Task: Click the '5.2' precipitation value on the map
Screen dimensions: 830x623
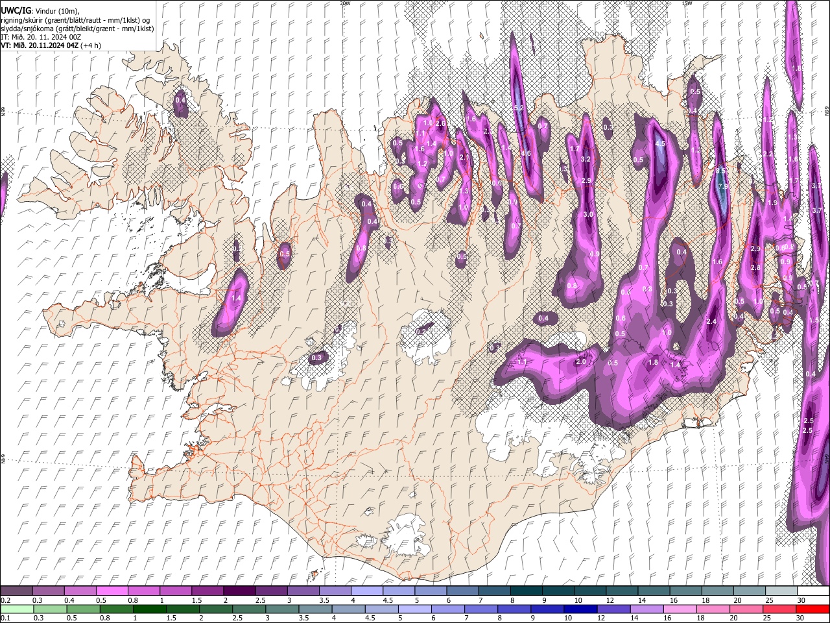Action: pyautogui.click(x=518, y=107)
